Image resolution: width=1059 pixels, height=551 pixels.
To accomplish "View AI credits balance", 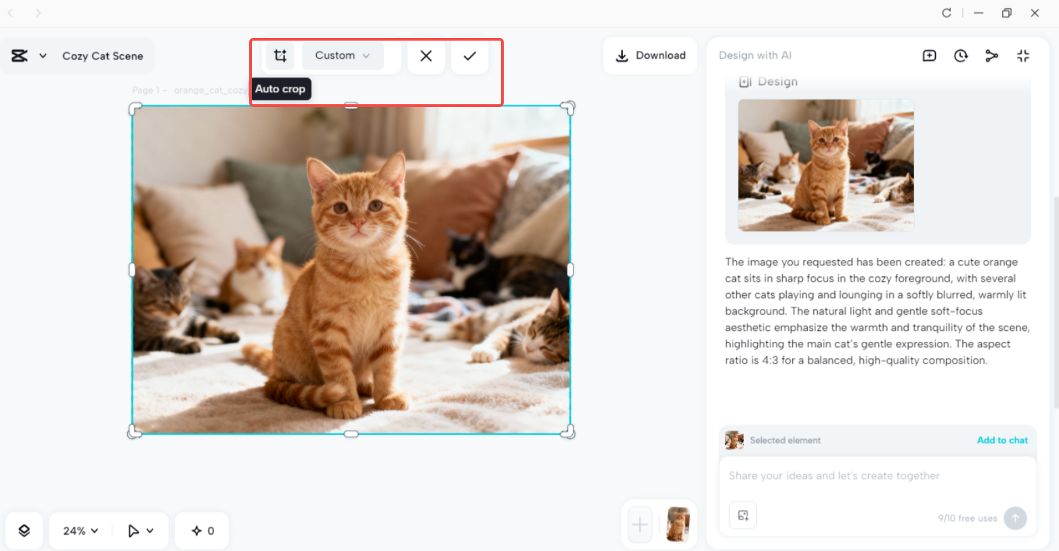I will tap(201, 531).
